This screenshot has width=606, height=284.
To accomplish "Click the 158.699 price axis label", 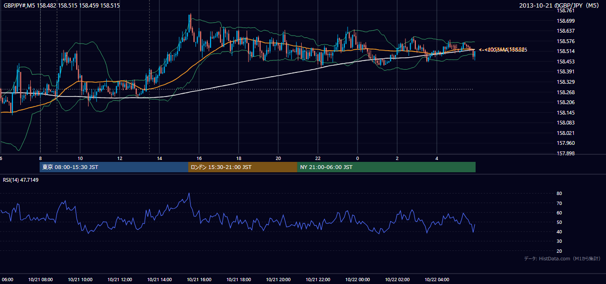I will pos(566,21).
